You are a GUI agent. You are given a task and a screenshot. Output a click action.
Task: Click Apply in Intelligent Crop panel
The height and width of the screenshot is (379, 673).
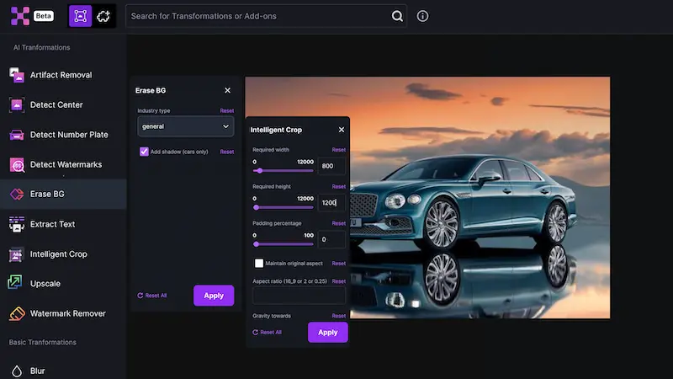328,332
